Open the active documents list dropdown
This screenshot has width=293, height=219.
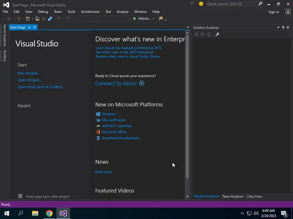point(188,27)
